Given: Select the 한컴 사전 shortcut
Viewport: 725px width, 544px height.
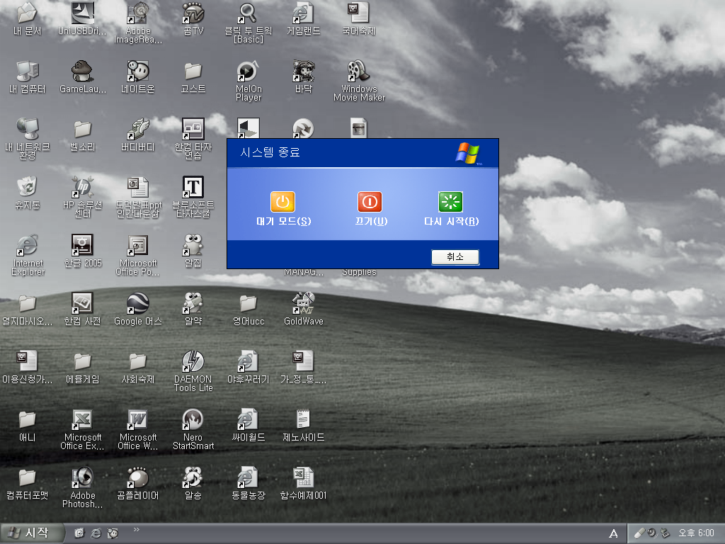Looking at the screenshot, I should coord(82,310).
